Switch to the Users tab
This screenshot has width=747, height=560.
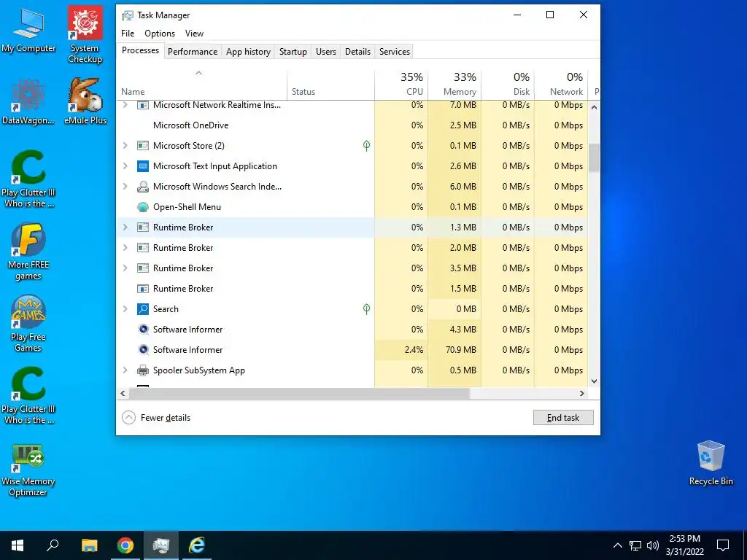[326, 52]
